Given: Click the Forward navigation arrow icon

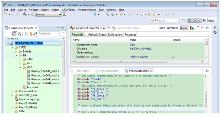Looking at the screenshot, I should pyautogui.click(x=163, y=14).
